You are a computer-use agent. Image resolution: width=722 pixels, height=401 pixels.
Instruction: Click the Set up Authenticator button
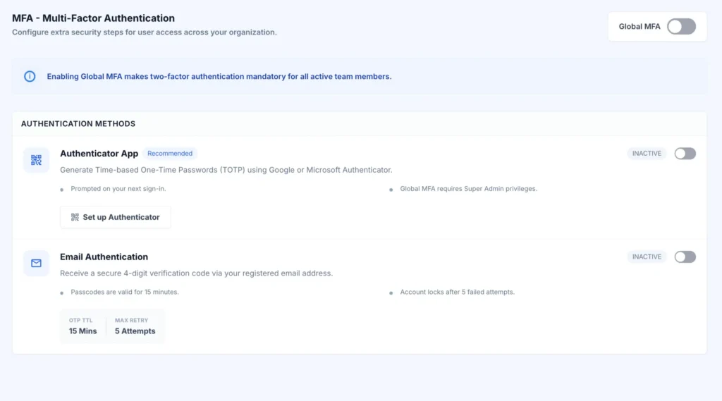point(115,217)
